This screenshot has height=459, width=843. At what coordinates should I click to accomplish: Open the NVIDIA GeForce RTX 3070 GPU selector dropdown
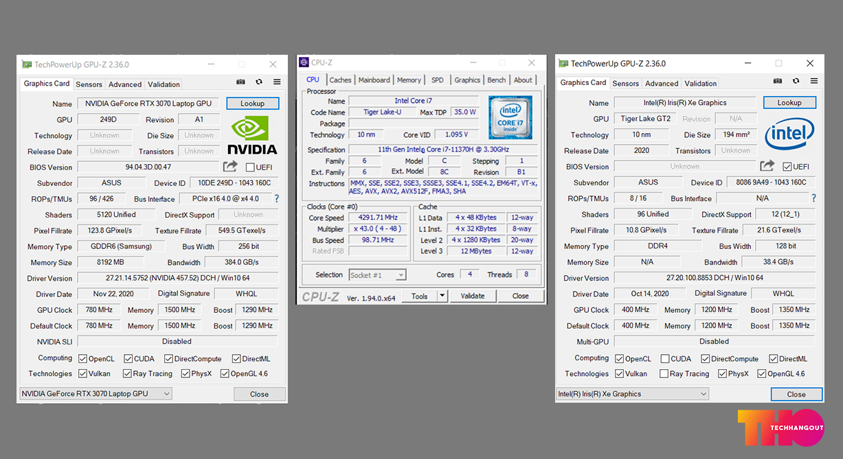pos(95,394)
